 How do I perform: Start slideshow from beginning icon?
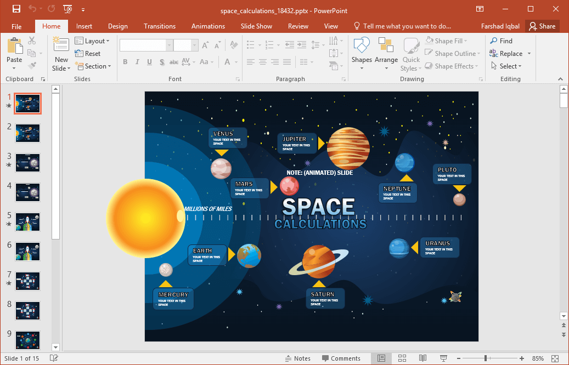[x=67, y=9]
